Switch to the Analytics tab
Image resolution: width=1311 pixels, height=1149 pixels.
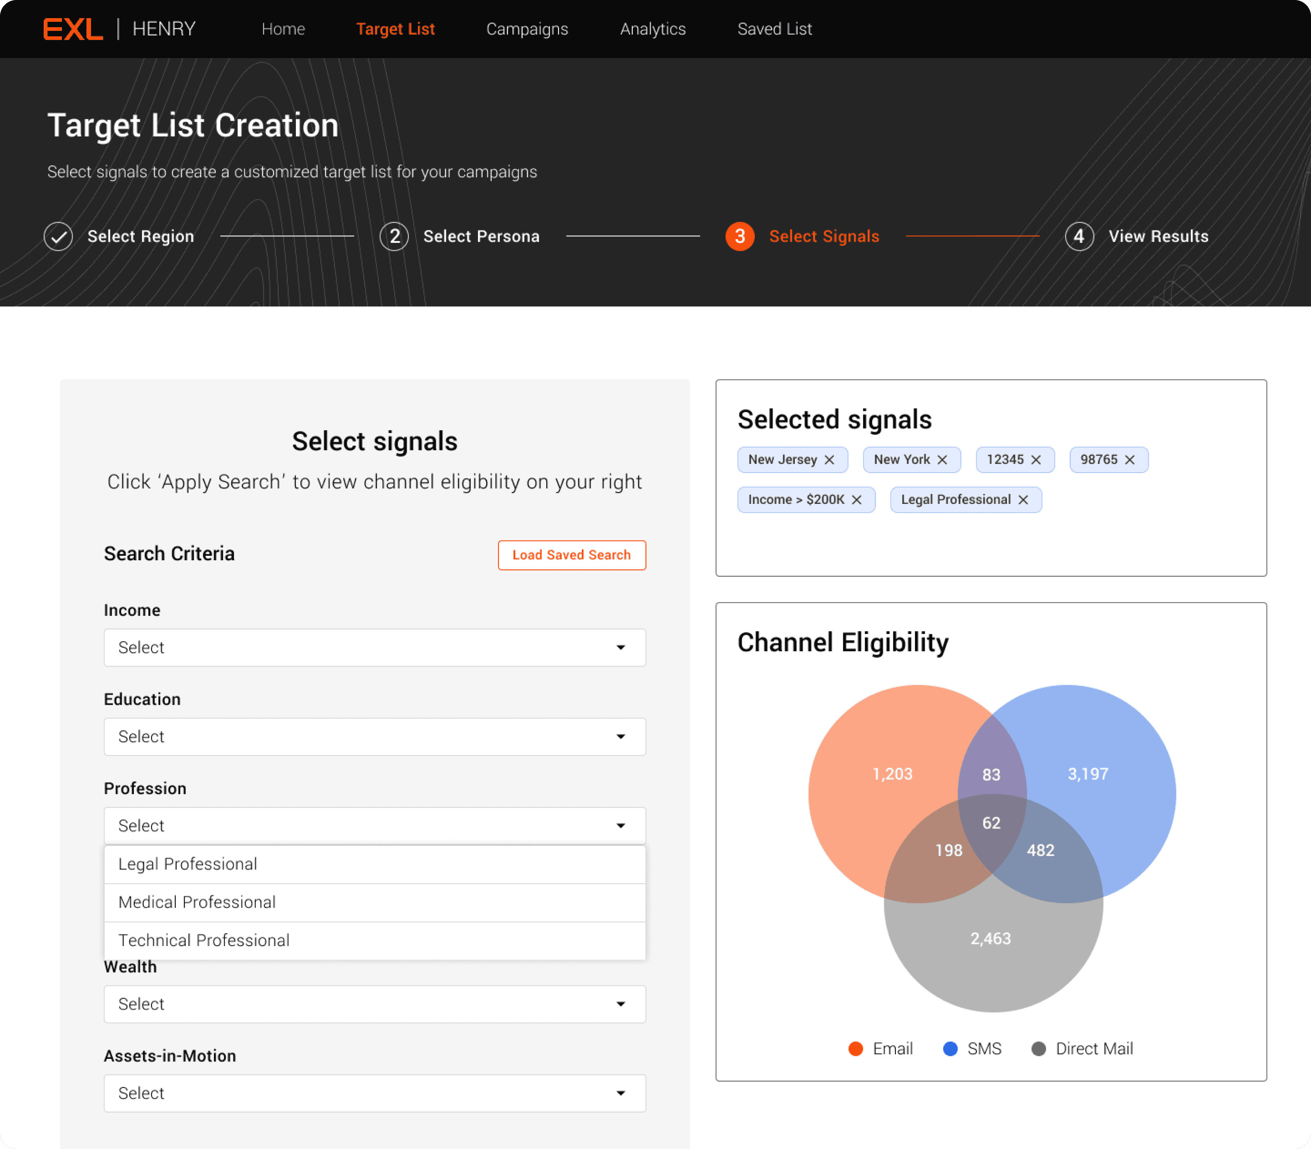click(x=652, y=29)
